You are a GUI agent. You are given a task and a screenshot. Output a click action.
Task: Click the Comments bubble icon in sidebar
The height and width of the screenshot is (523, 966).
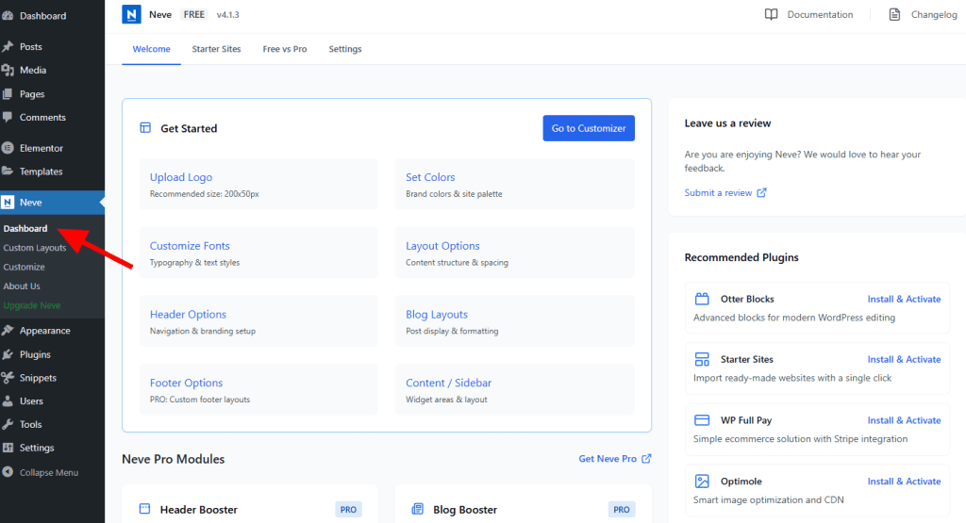8,117
